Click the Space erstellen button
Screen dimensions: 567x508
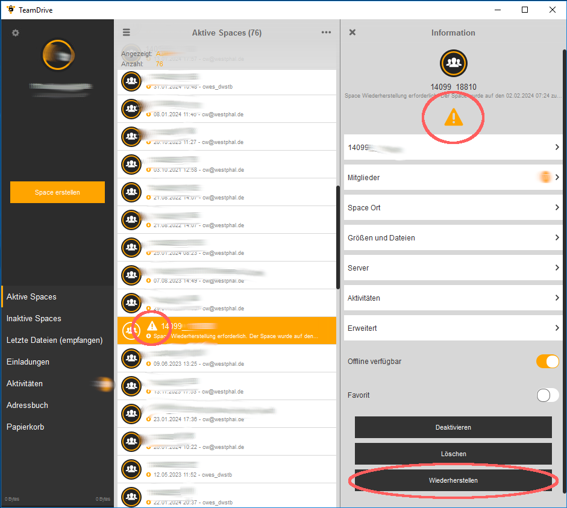click(x=57, y=192)
